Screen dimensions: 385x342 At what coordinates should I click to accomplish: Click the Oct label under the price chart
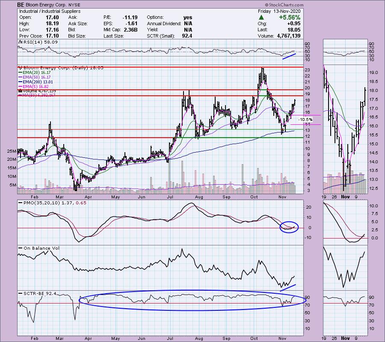pos(254,197)
